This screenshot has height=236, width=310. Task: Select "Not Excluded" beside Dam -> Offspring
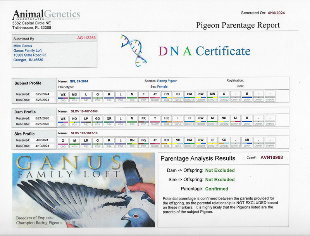click(x=220, y=170)
